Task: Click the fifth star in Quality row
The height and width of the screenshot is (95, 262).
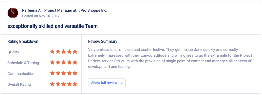Action: click(75, 52)
